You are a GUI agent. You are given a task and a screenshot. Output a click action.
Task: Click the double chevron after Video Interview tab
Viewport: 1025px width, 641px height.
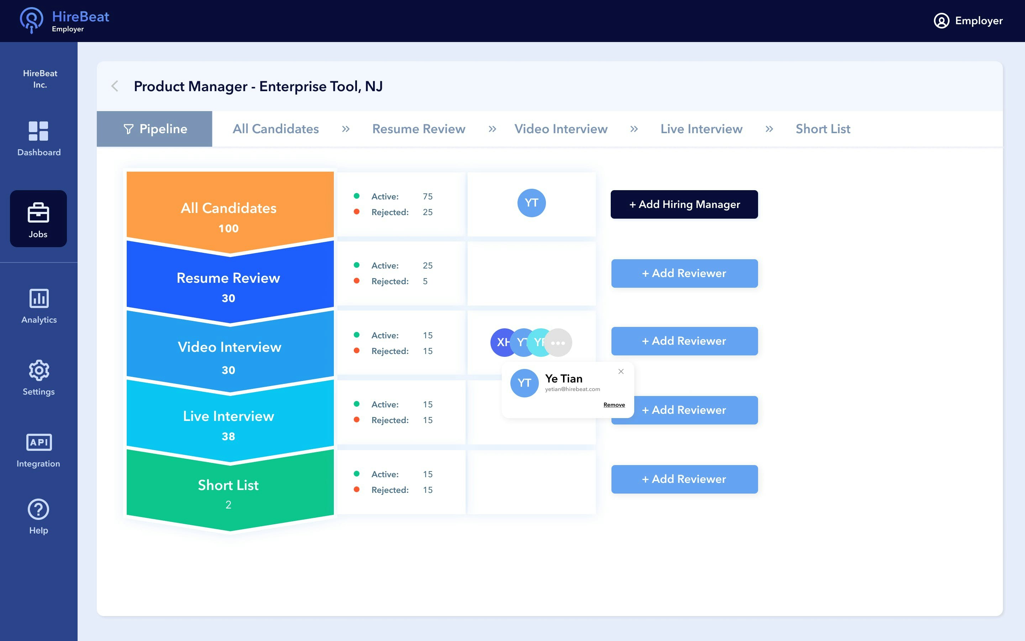pyautogui.click(x=634, y=129)
